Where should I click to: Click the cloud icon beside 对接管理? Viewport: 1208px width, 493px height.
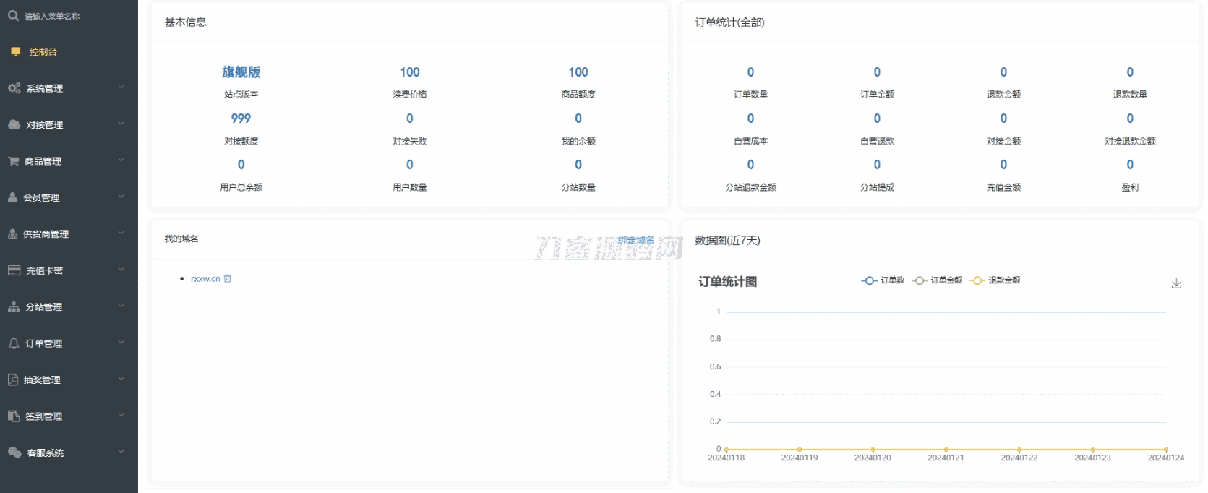pyautogui.click(x=14, y=124)
